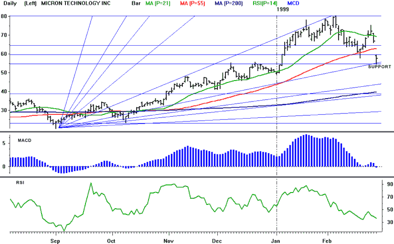The width and height of the screenshot is (394, 244).
Task: Click the price axis value '60'
Action: [4, 54]
